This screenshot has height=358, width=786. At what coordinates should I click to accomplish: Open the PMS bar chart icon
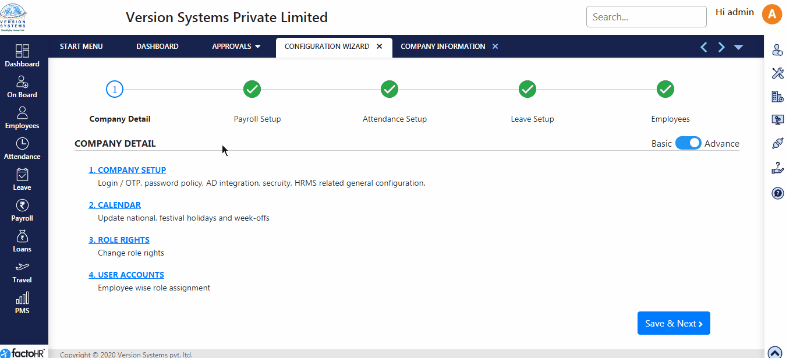[x=22, y=298]
